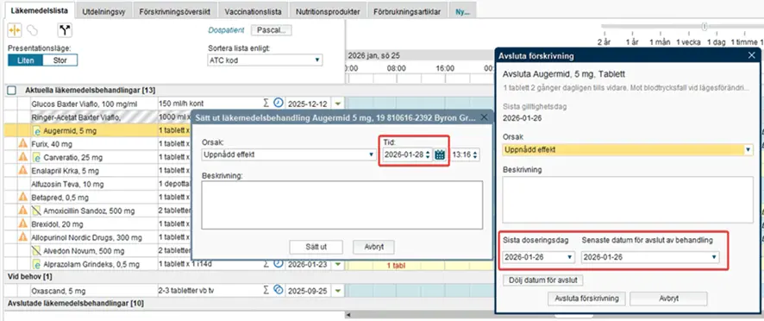The height and width of the screenshot is (321, 764).
Task: Click the clock icon in Alprazolam Grindeks row
Action: [x=278, y=263]
